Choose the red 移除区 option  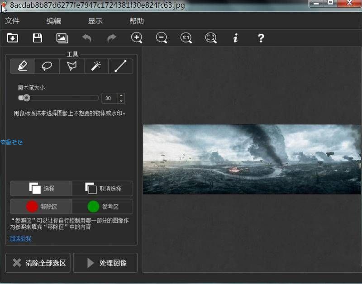pyautogui.click(x=41, y=207)
